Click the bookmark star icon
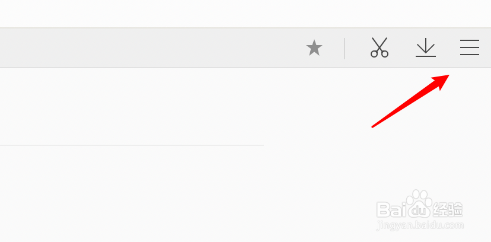The height and width of the screenshot is (242, 491). coord(314,48)
